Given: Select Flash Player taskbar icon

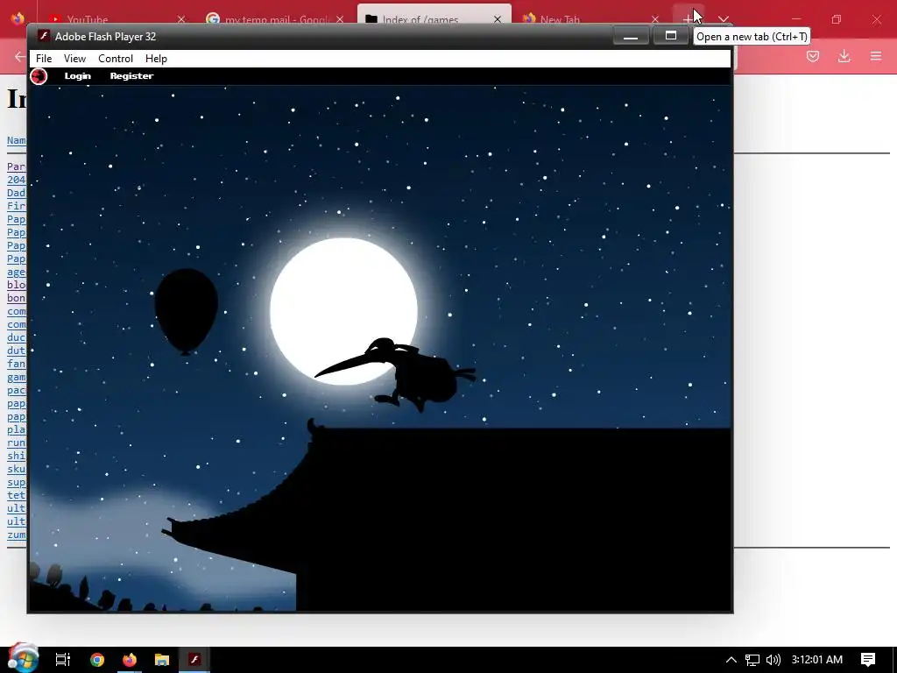Looking at the screenshot, I should pos(194,660).
